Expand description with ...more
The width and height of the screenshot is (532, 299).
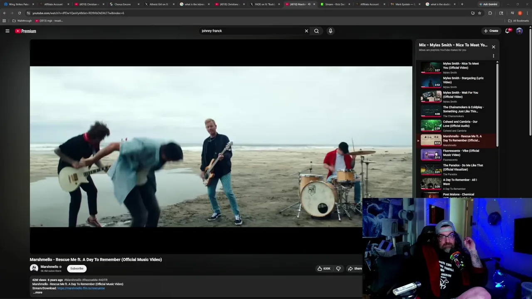(37, 292)
